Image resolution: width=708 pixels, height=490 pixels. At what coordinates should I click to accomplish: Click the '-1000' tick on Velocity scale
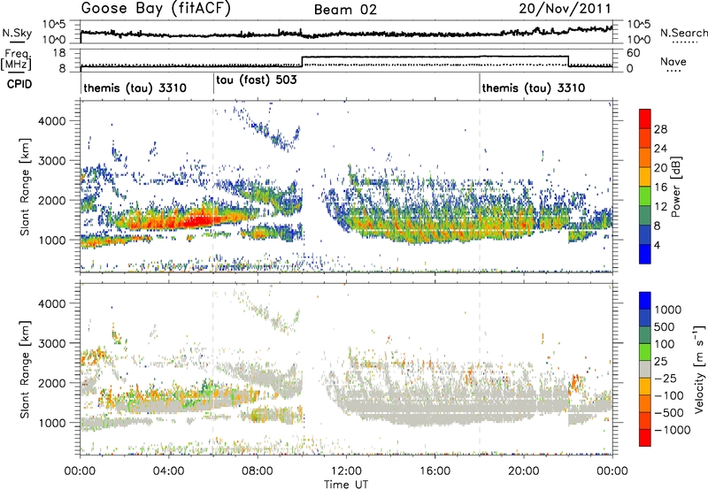673,430
